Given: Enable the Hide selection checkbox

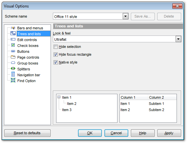Looking at the screenshot, I should pyautogui.click(x=55, y=47).
